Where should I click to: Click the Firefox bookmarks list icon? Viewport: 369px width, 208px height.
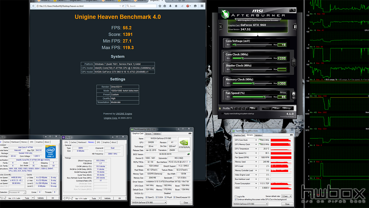pos(165,6)
